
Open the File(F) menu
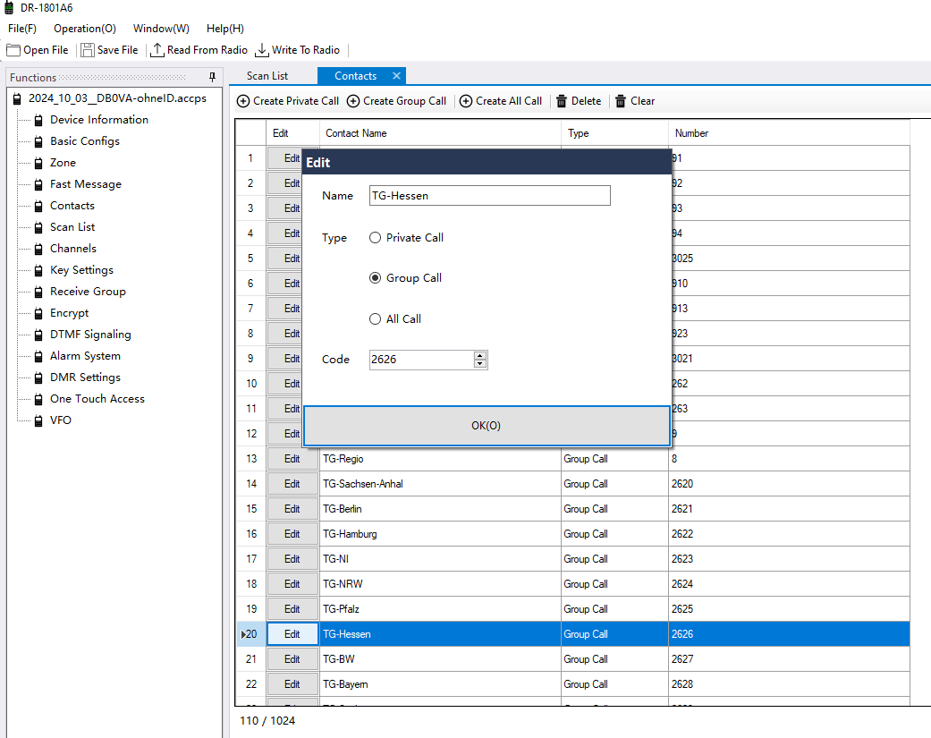coord(22,29)
